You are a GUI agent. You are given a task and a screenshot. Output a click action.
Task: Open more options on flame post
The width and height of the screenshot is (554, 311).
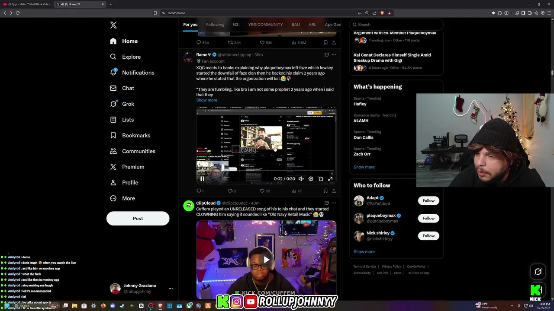tap(334, 55)
